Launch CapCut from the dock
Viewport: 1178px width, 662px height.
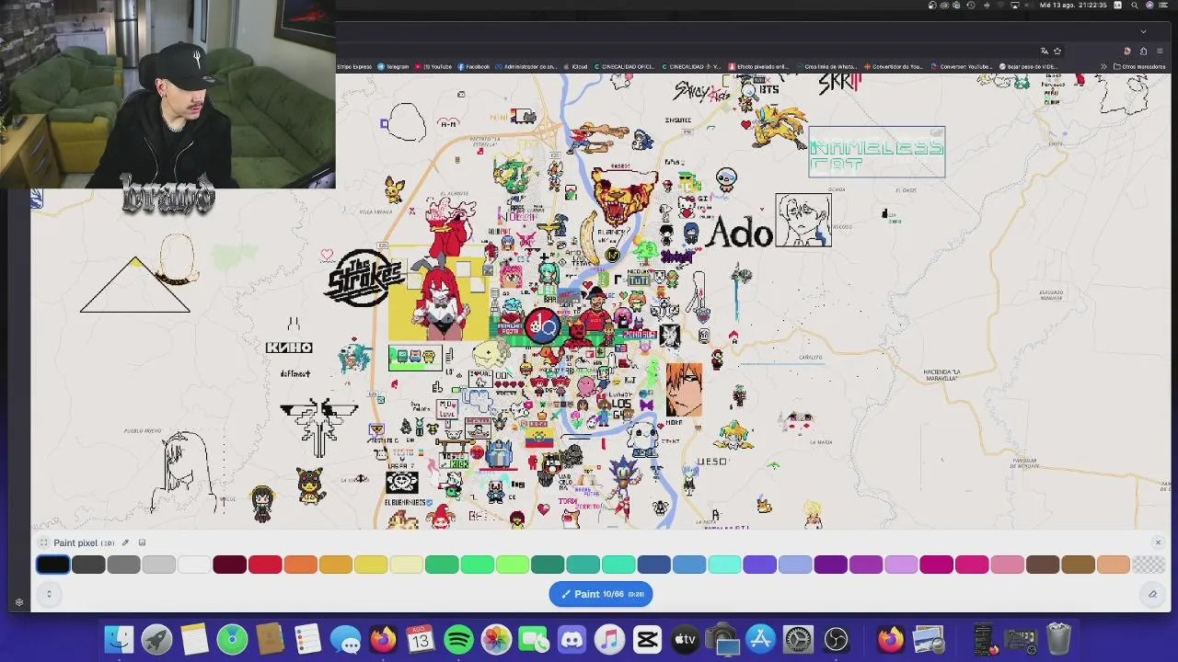click(647, 639)
